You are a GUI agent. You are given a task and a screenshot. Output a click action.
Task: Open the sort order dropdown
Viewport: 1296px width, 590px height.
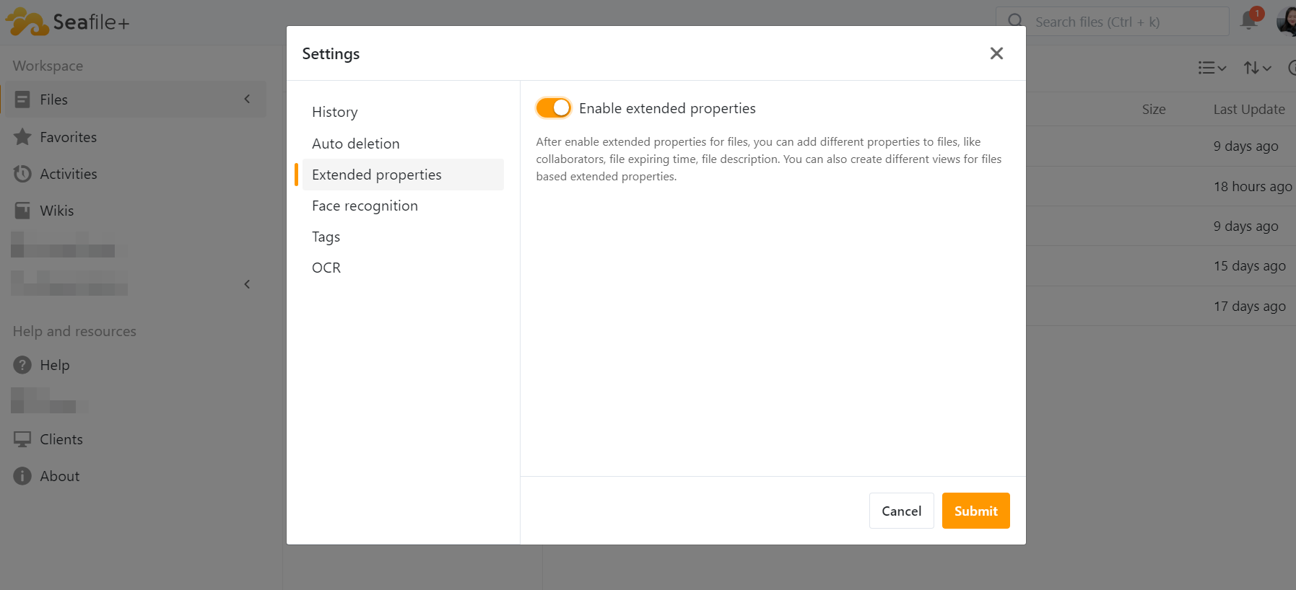(1256, 68)
